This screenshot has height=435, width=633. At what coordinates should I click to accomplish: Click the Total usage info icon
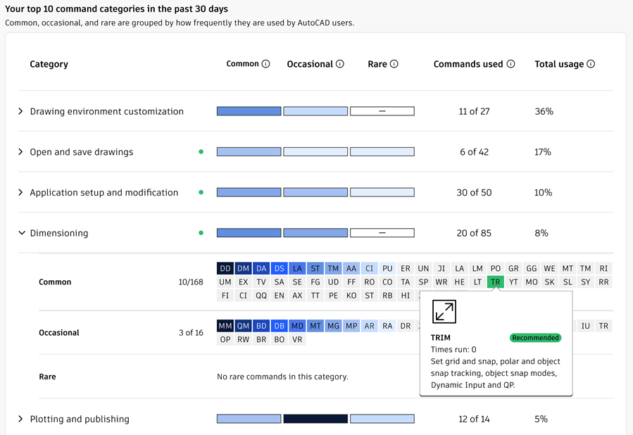coord(591,64)
